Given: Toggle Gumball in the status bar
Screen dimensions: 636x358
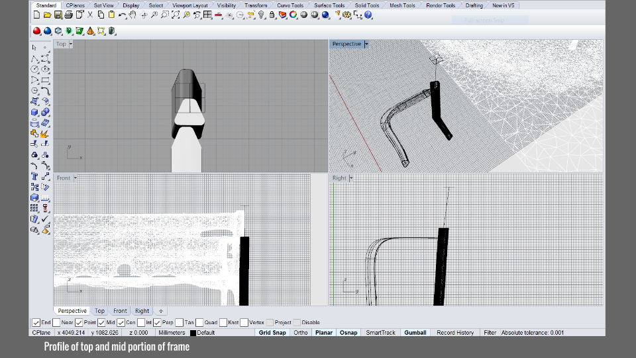Looking at the screenshot, I should (x=415, y=332).
